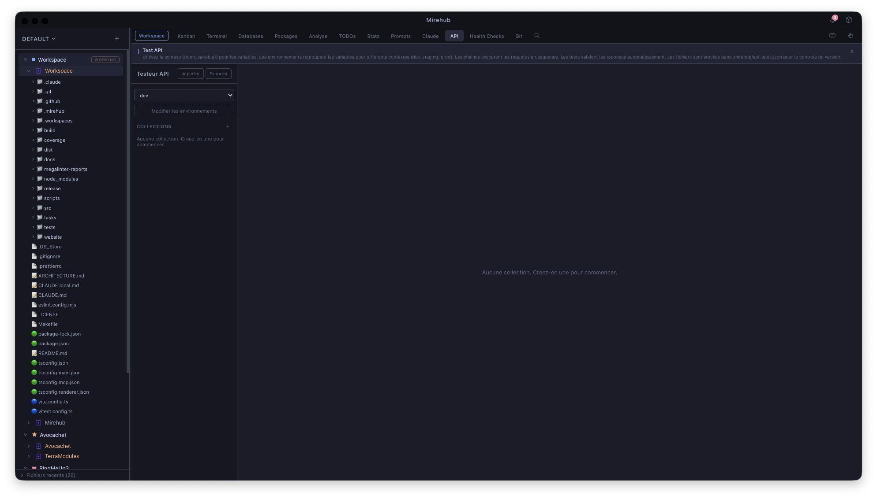
Task: Create a collection via the plus icon
Action: tap(228, 126)
